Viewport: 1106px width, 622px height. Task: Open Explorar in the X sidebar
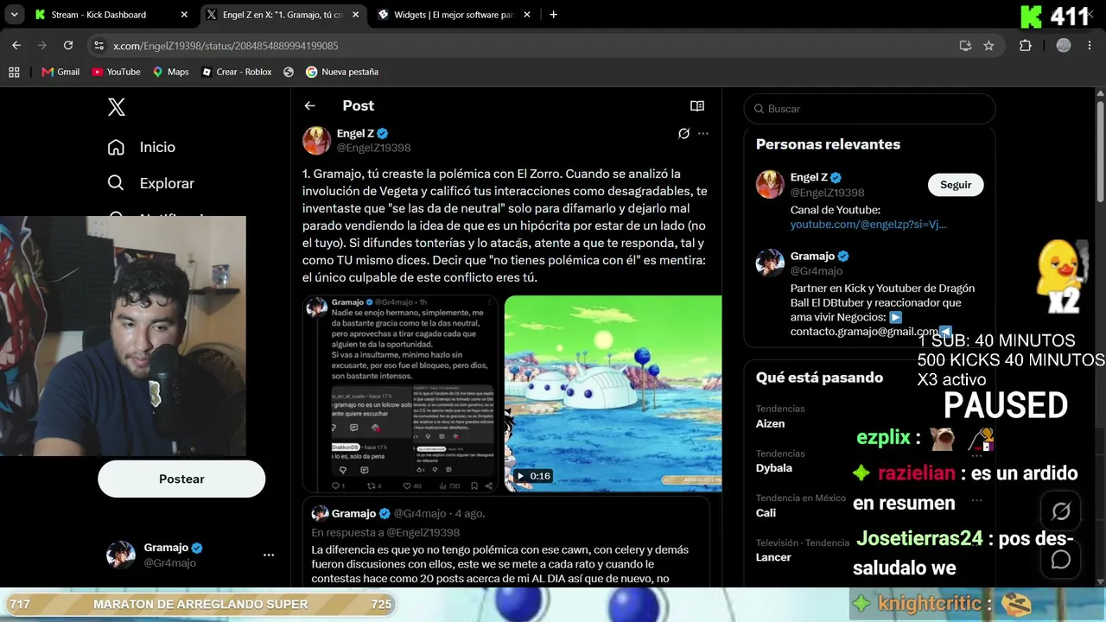point(151,183)
